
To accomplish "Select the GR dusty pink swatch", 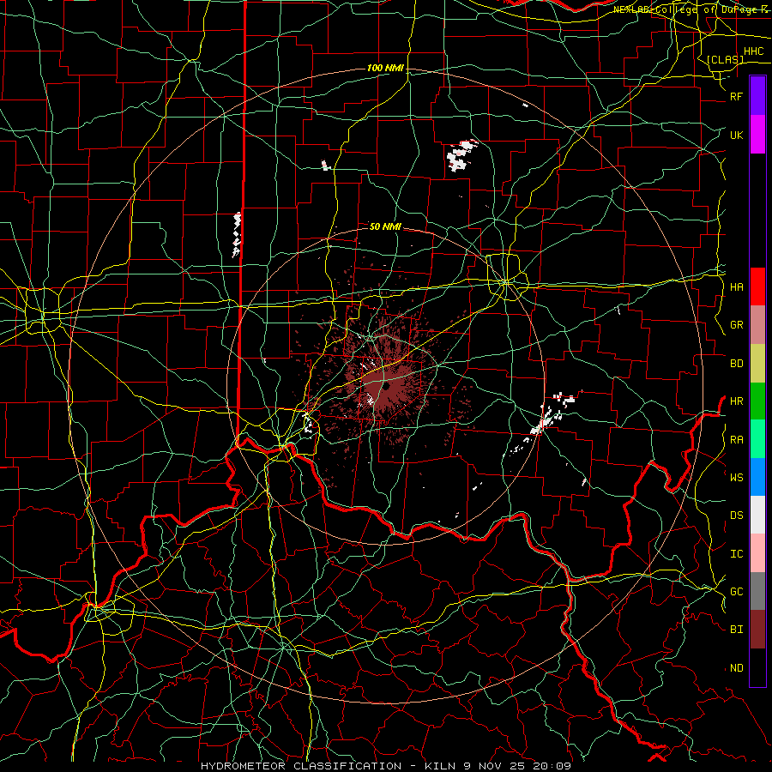I will [x=757, y=325].
